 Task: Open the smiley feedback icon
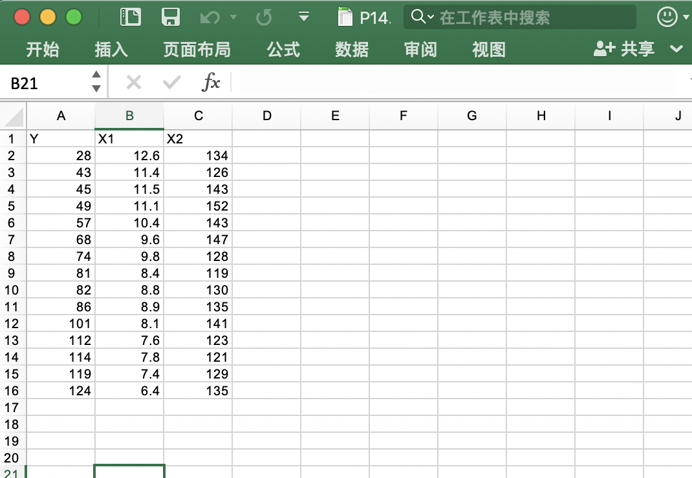[x=667, y=17]
